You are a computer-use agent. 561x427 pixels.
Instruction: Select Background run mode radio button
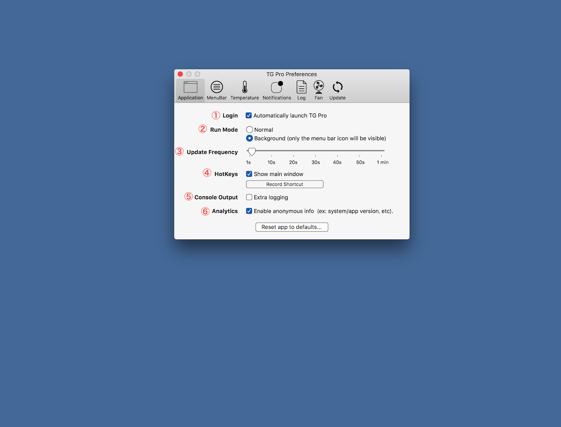(x=250, y=138)
